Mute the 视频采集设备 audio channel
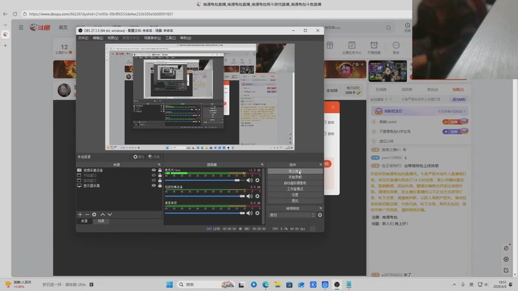 tap(249, 197)
